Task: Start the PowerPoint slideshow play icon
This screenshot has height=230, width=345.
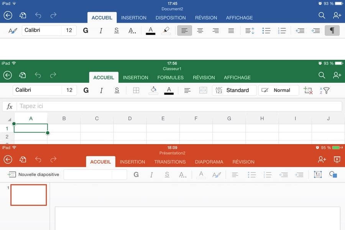Action: tap(337, 159)
